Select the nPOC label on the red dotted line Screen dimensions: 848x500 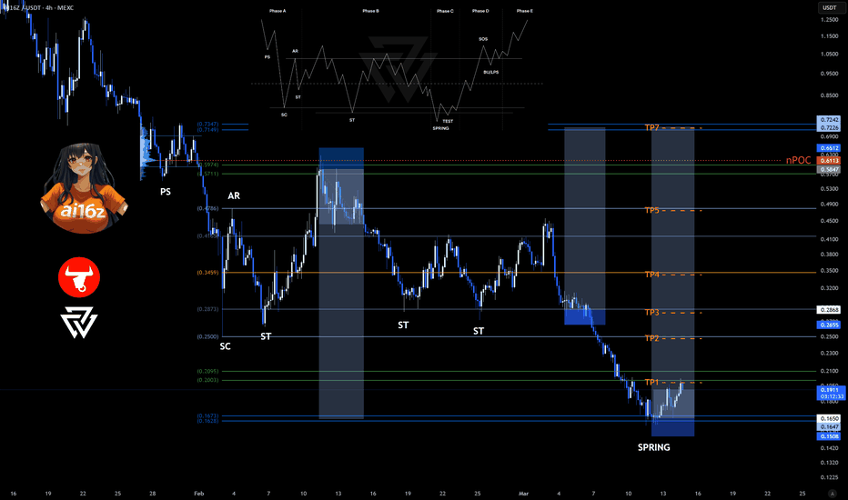point(798,160)
